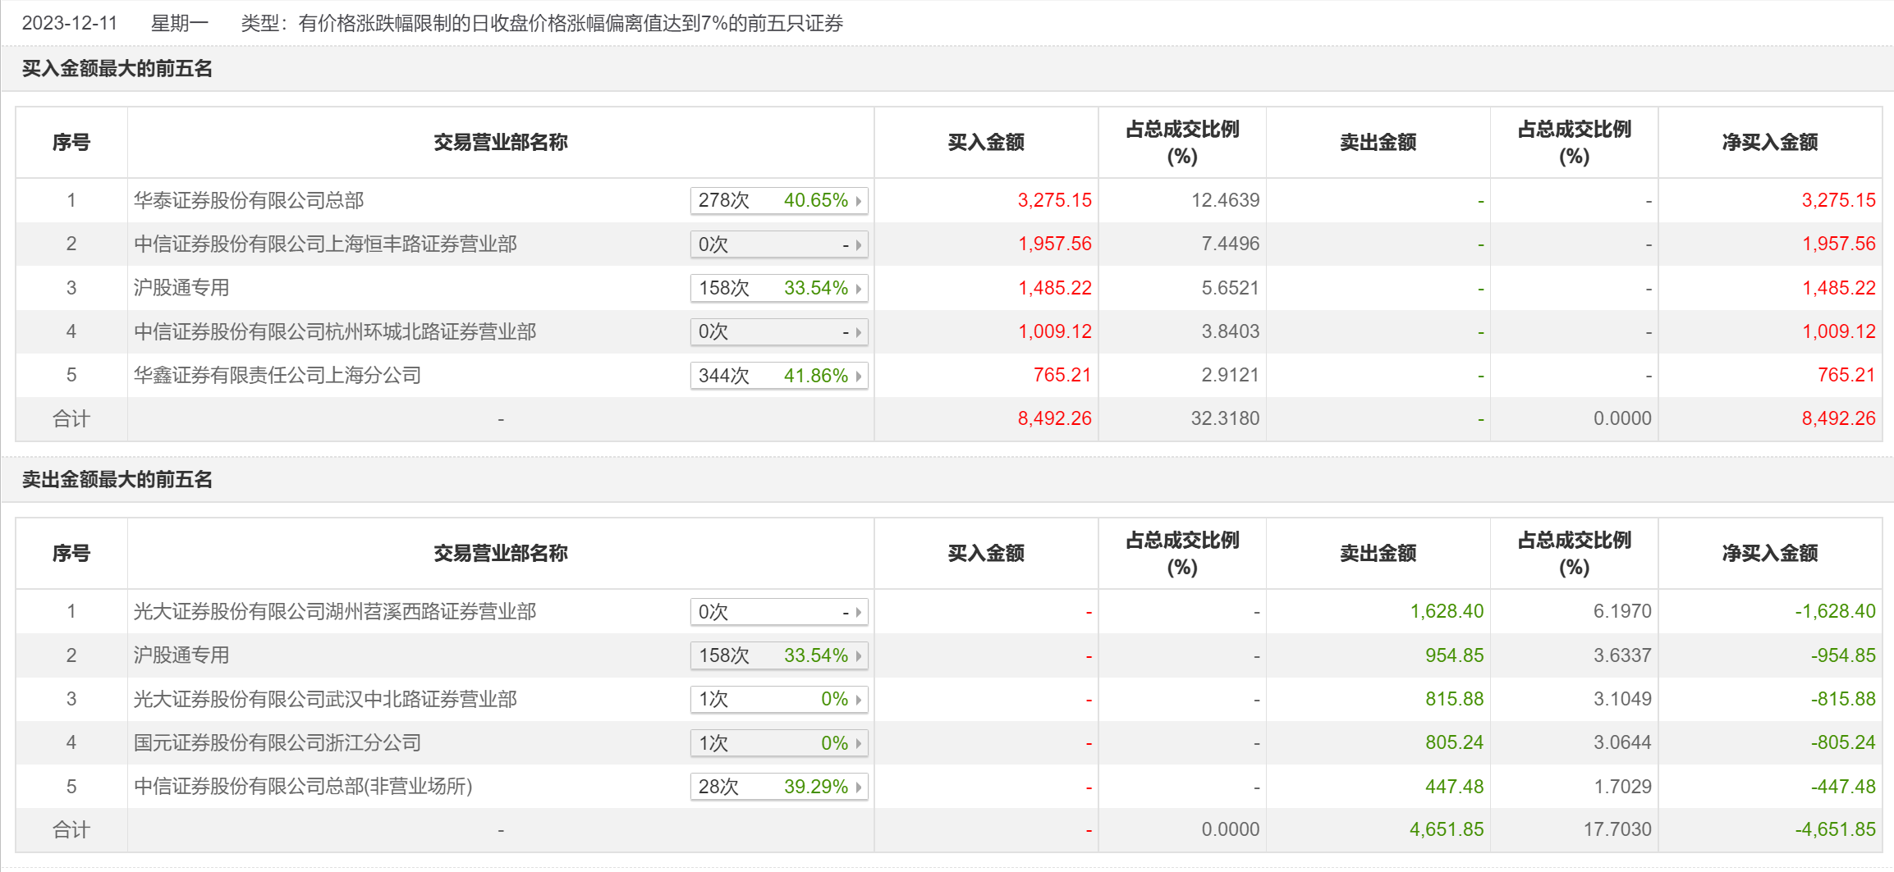Viewport: 1894px width, 872px height.
Task: Expand the 1次 stats box for 光大证券武汉中北路
Action: [x=778, y=699]
